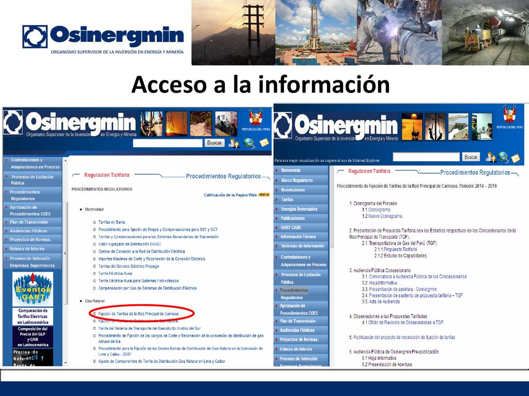Open Tarifa del Sistema de Transporte del Gasoducto link

click(149, 328)
